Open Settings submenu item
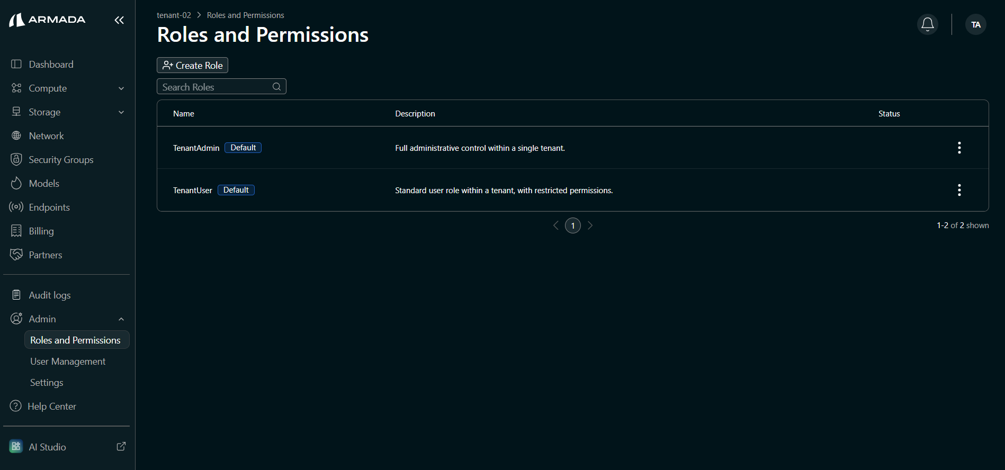The width and height of the screenshot is (1005, 470). point(47,382)
